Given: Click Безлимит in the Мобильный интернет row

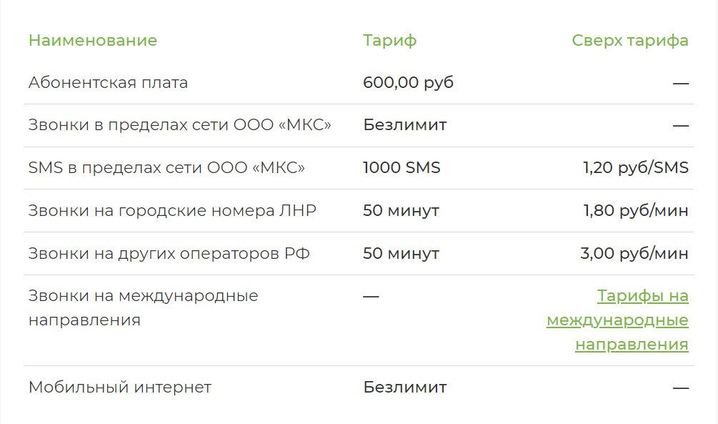Looking at the screenshot, I should pos(404,388).
